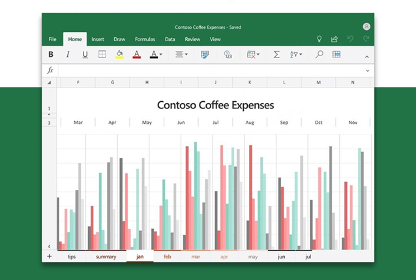Open the text alignment dropdown
This screenshot has height=280, width=416.
(181, 55)
